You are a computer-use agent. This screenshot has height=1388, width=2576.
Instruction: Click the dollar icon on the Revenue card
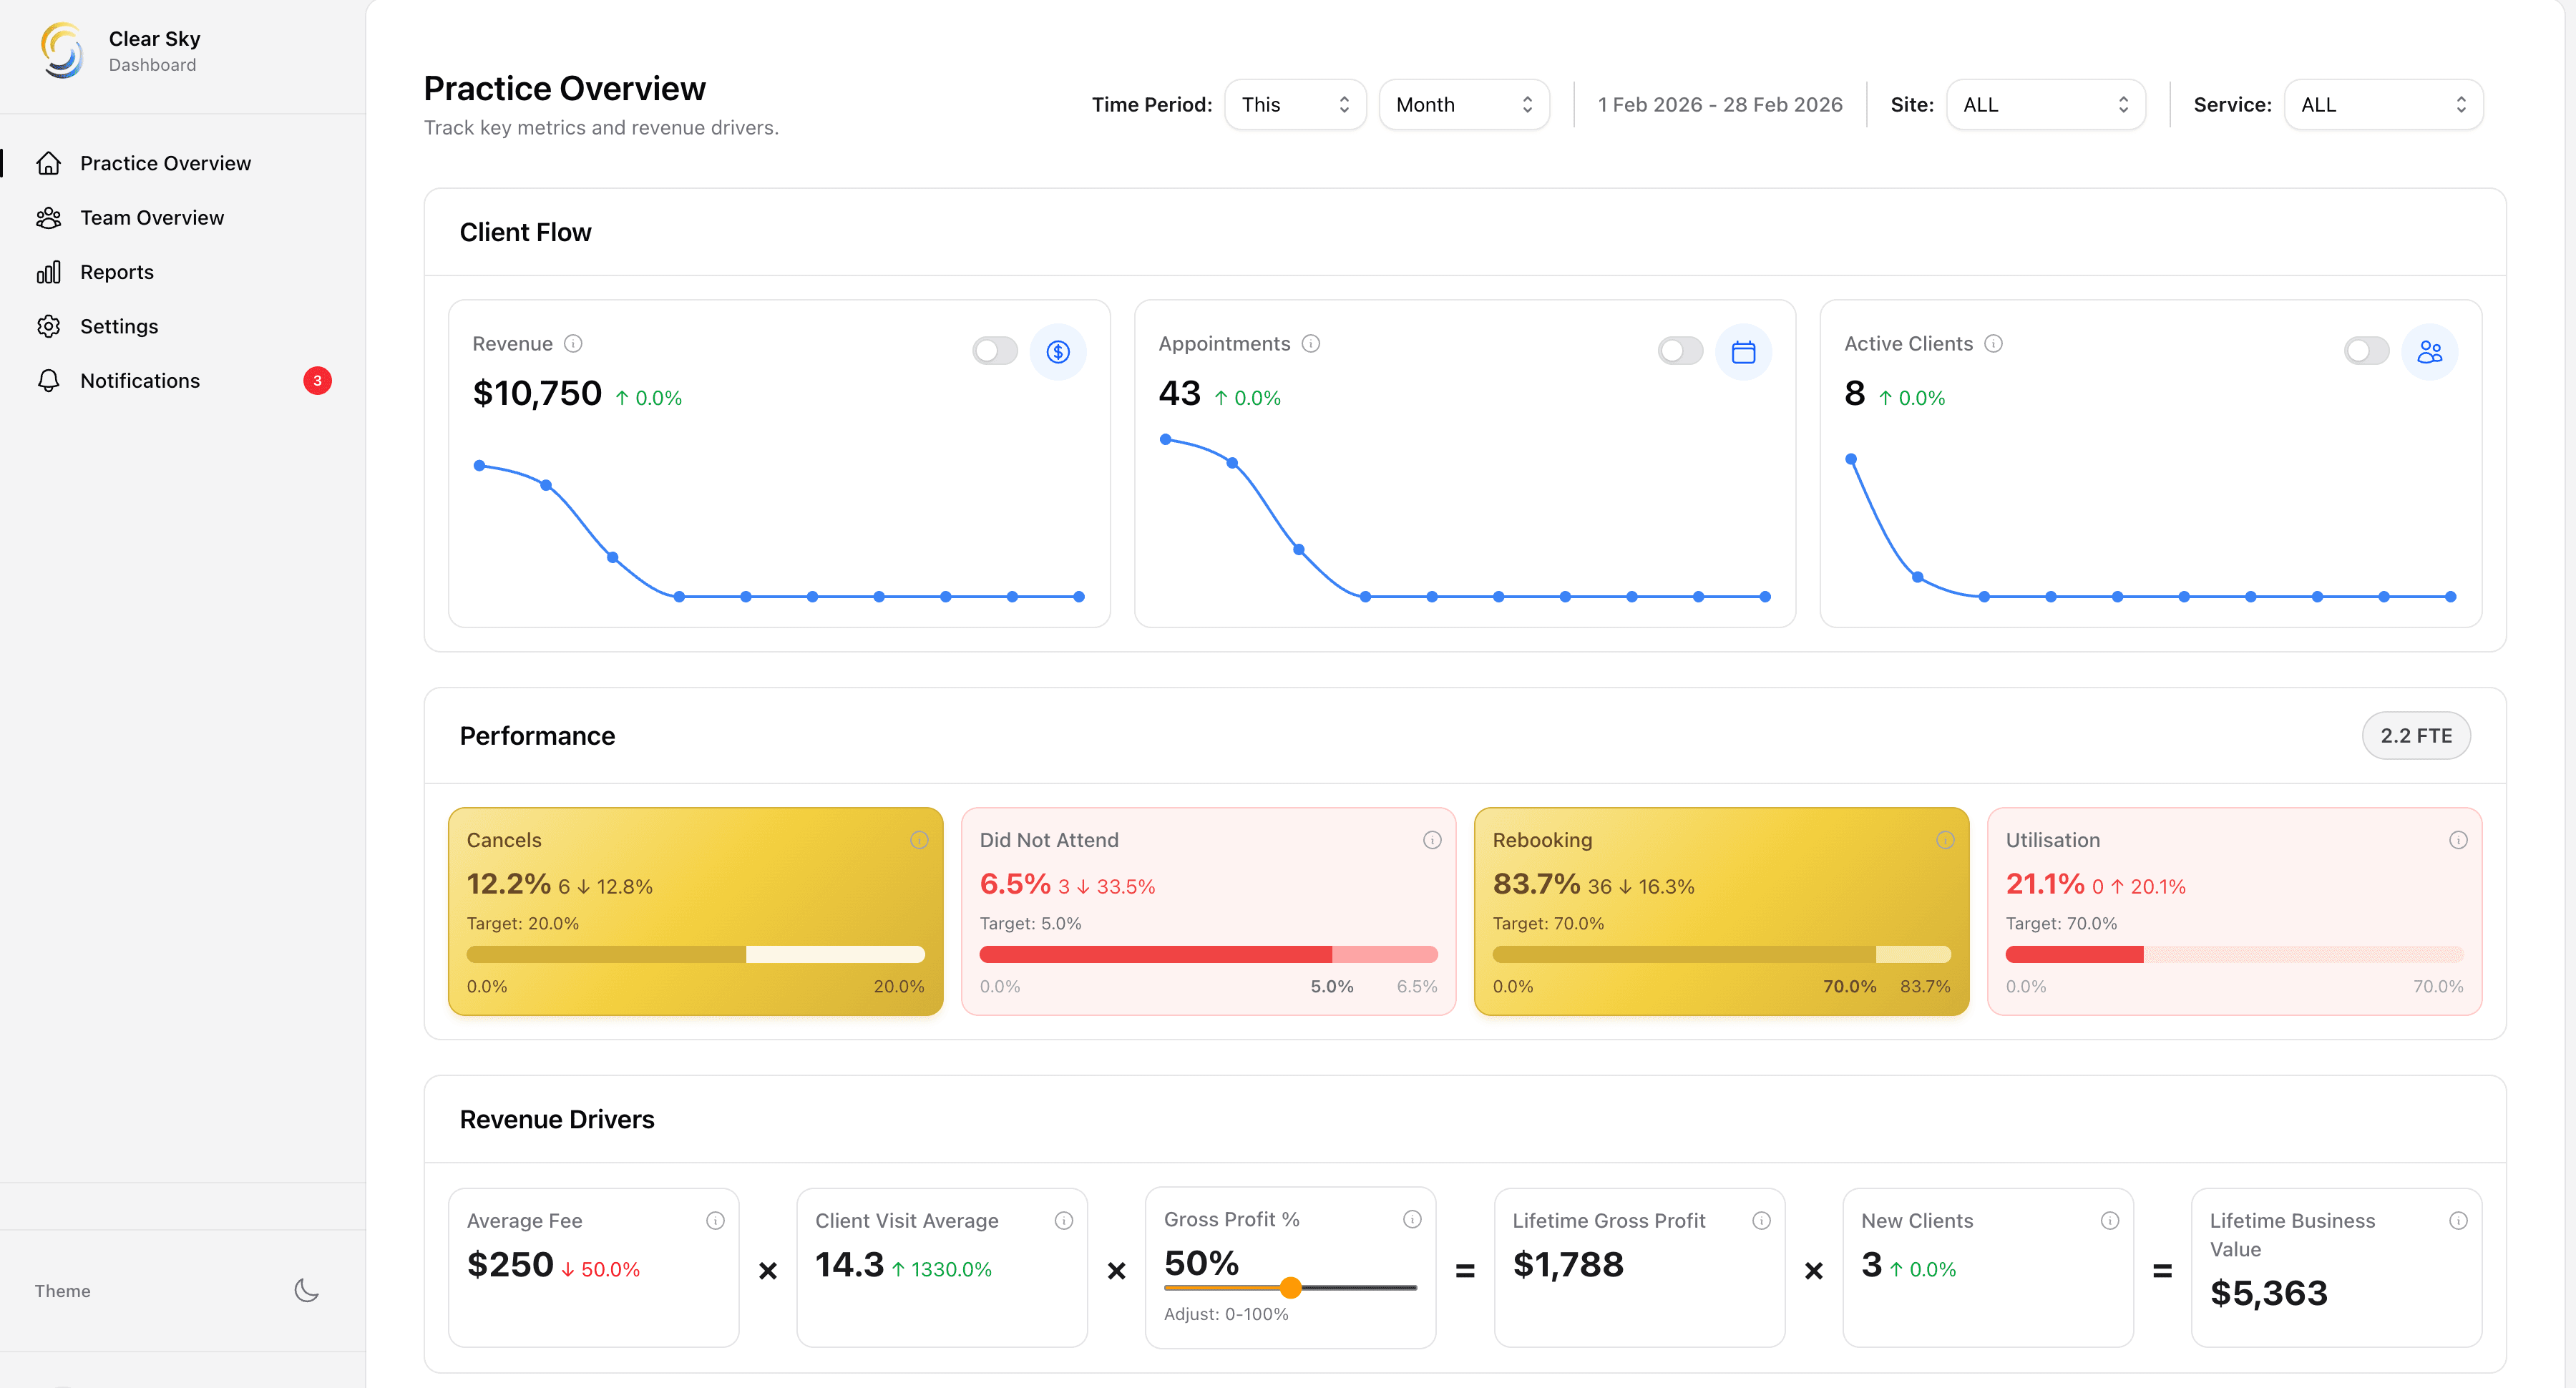pos(1058,351)
